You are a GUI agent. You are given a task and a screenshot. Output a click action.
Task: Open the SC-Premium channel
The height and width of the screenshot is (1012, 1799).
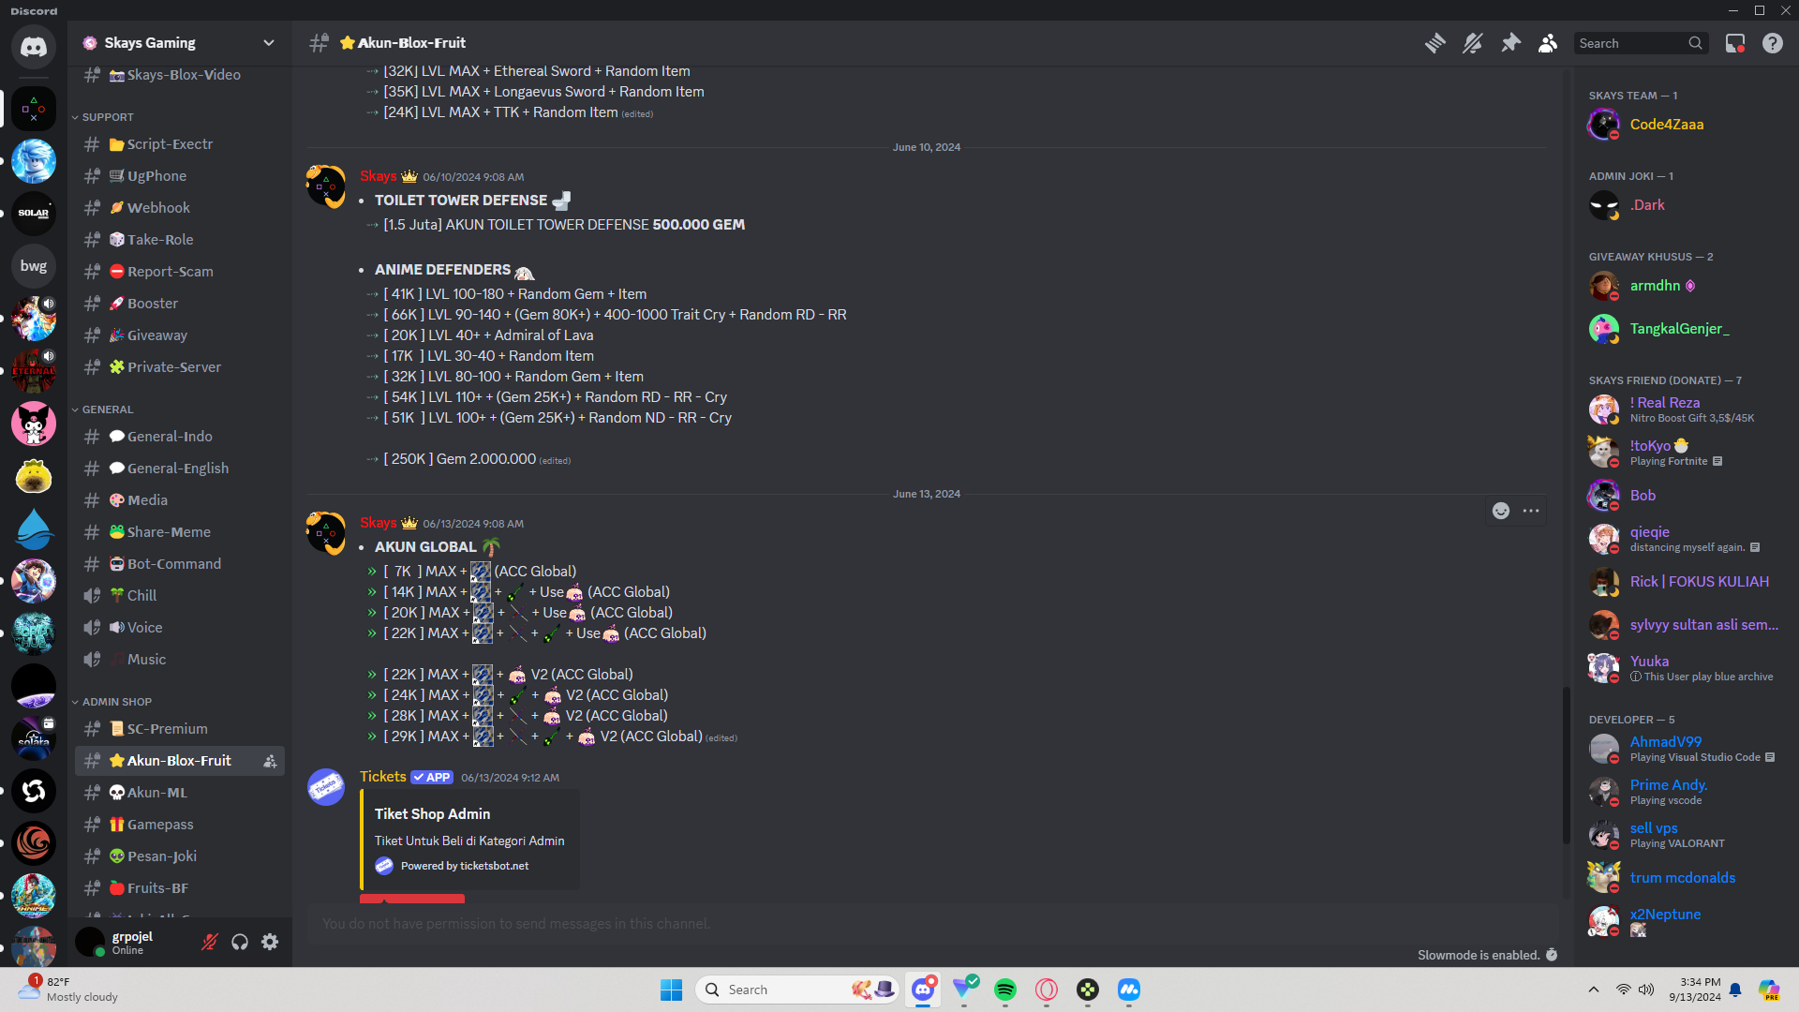point(180,729)
